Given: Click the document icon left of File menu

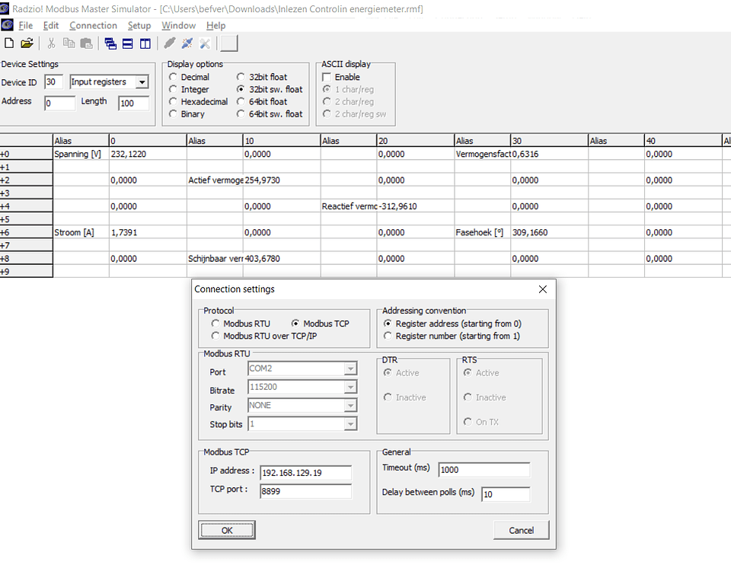Looking at the screenshot, I should click(7, 24).
